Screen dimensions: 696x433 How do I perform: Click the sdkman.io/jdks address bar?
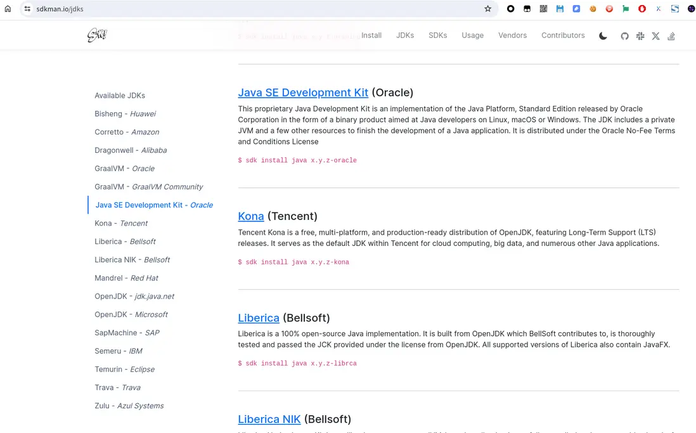point(254,9)
